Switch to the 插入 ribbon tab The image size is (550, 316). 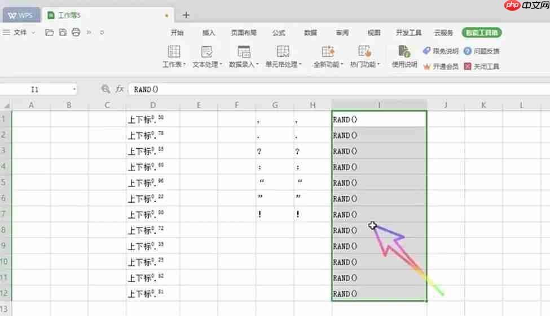tap(209, 33)
